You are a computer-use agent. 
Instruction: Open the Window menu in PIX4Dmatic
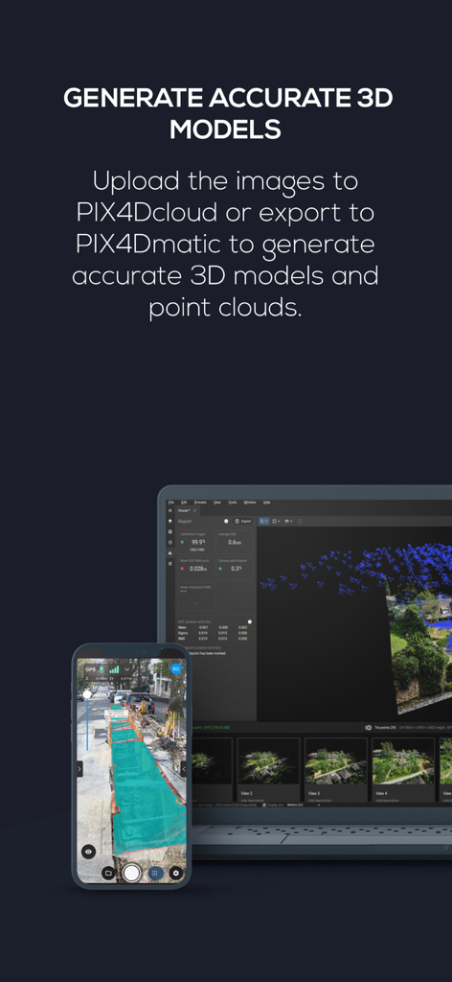(x=250, y=503)
